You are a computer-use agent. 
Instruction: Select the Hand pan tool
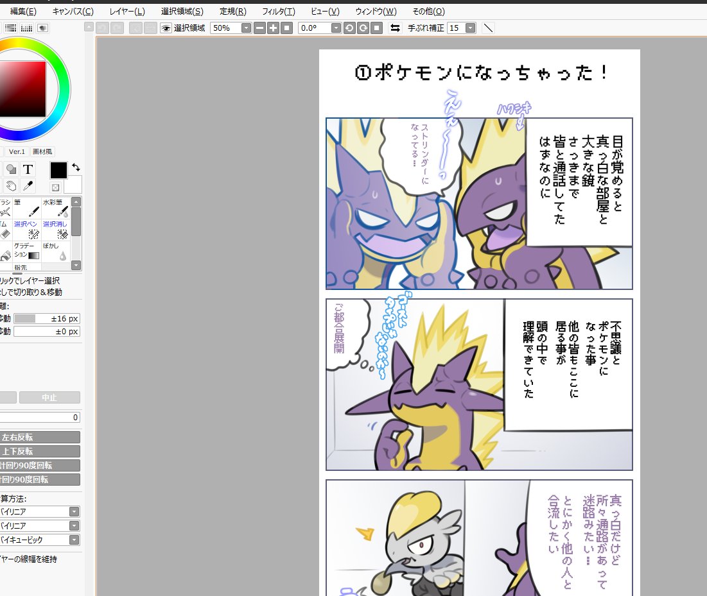[12, 185]
